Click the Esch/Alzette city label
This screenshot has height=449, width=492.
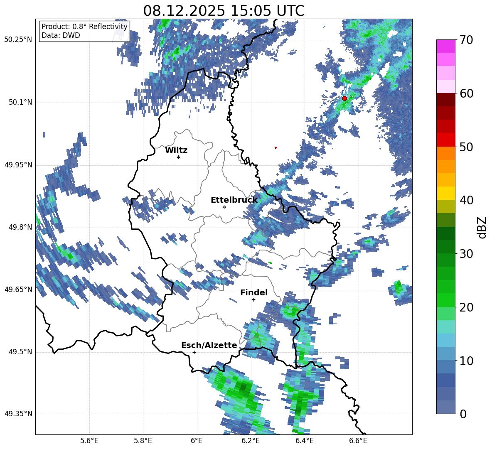coord(209,345)
